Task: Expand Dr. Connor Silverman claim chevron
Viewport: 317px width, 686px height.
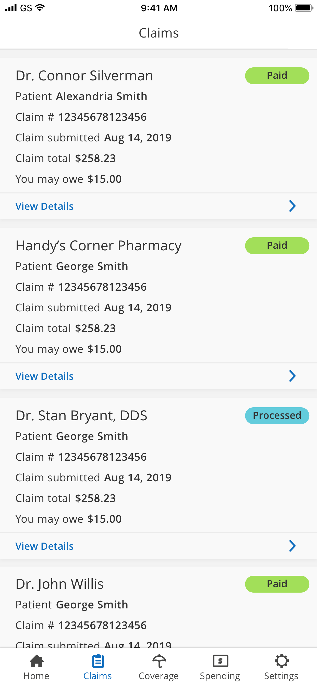Action: click(x=292, y=206)
